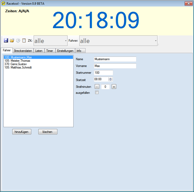Switch to the Streckendaten tab

pyautogui.click(x=23, y=51)
